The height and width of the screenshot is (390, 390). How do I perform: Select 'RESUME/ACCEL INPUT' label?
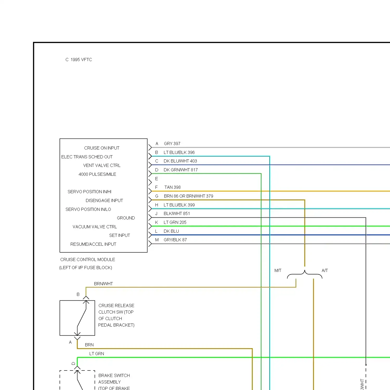93,244
